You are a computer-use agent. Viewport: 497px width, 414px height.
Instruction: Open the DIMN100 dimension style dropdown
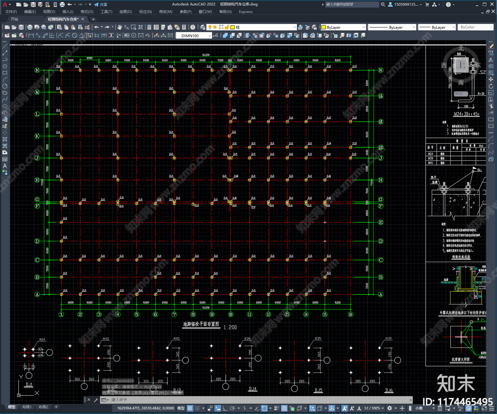pos(194,36)
